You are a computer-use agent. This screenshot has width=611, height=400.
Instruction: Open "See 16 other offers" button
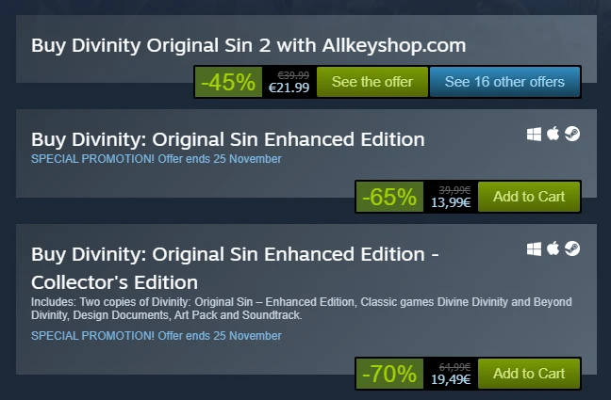pos(504,82)
